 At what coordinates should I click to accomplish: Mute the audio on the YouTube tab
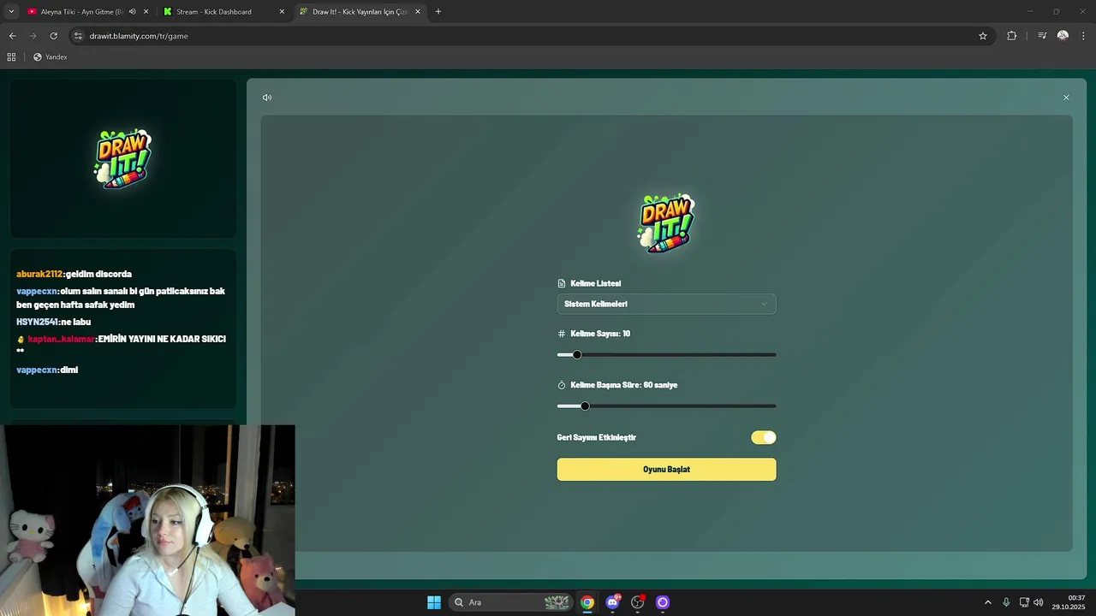pos(132,12)
